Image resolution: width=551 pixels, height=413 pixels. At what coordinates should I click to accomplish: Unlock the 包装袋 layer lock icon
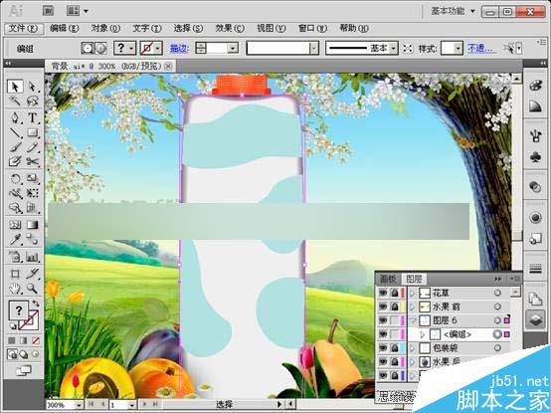(x=395, y=347)
